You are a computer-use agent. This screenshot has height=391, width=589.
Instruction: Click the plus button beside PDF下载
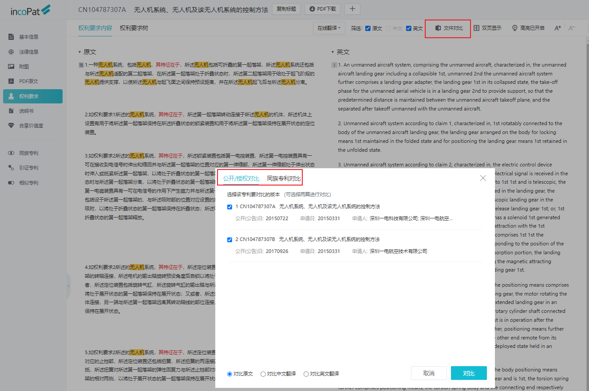pos(352,9)
